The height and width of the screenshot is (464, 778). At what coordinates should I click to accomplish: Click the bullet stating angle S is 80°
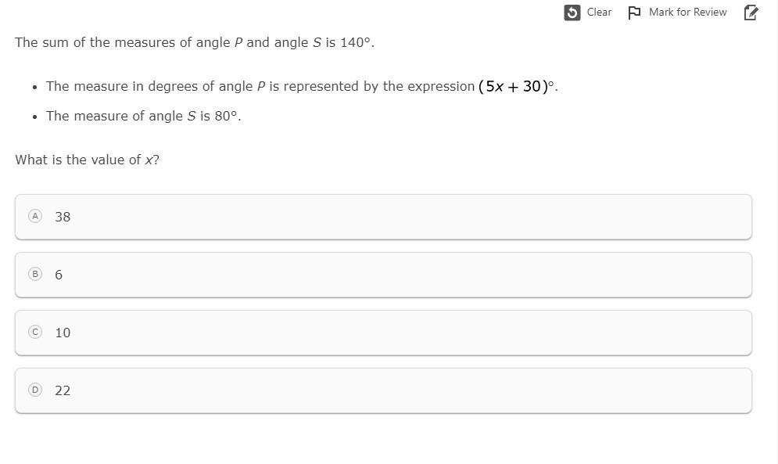coord(143,116)
